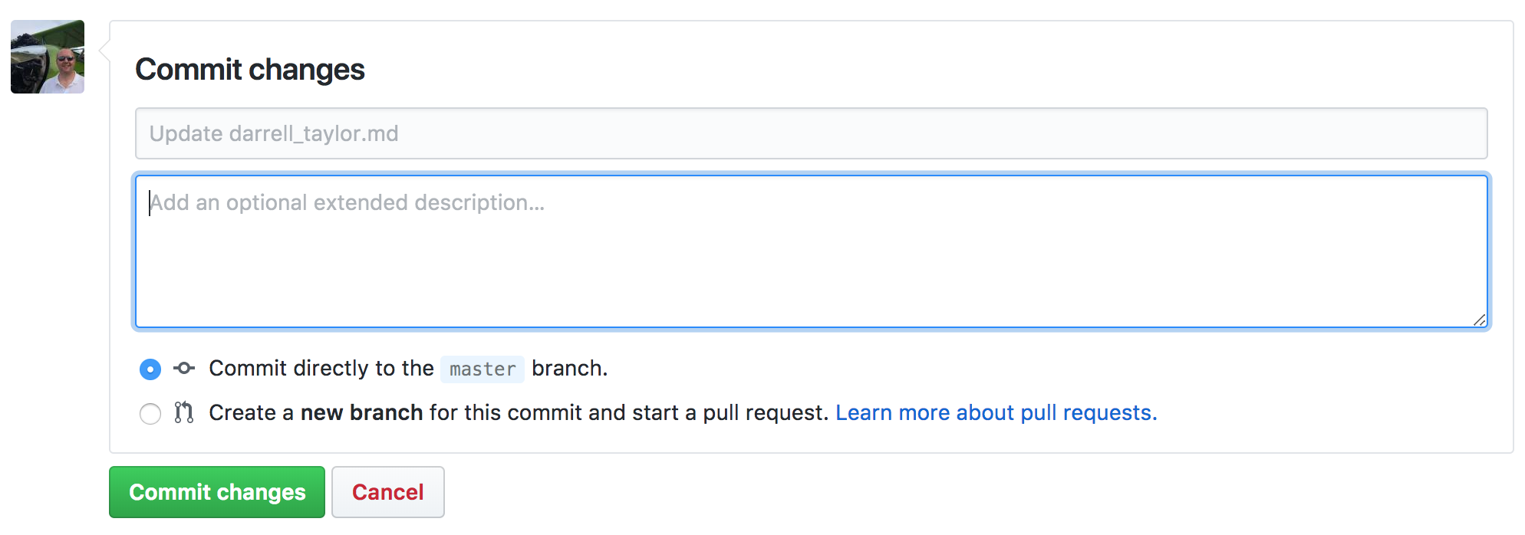
Task: Click the green Commit changes button
Action: 217,492
